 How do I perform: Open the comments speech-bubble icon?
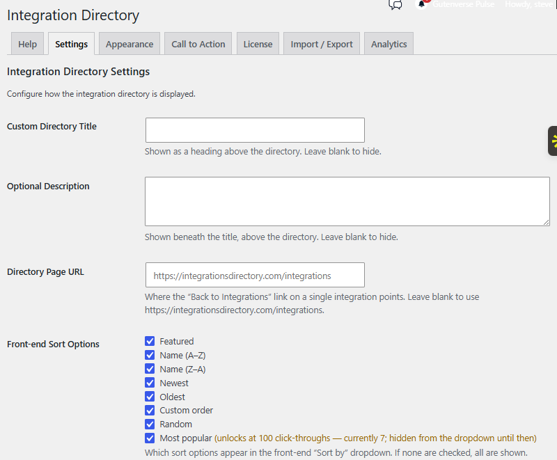pyautogui.click(x=395, y=4)
